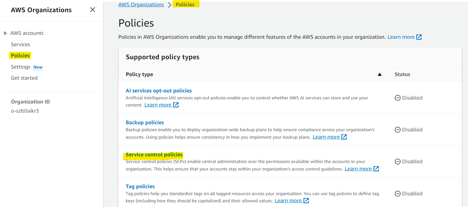Open AI services opt-out policies
The height and width of the screenshot is (207, 468).
[x=159, y=91]
